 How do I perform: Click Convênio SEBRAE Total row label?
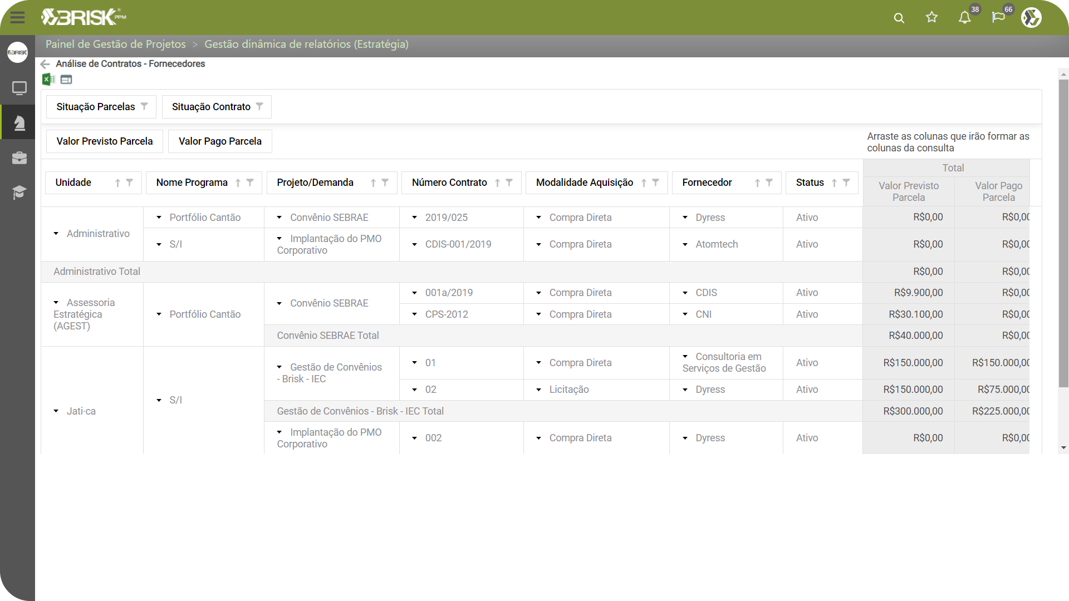point(328,336)
